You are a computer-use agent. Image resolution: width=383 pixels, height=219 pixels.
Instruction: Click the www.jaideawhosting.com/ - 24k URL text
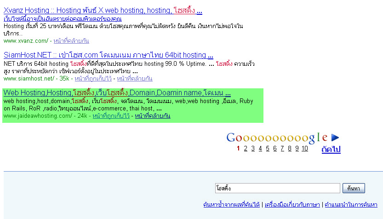(x=46, y=116)
